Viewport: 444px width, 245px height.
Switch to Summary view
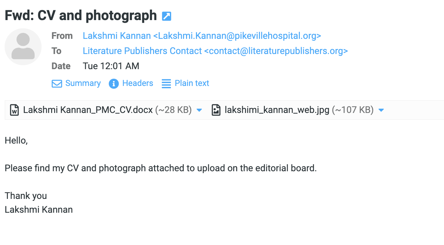[x=83, y=83]
